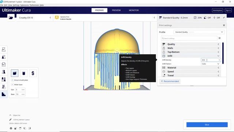Switch to top view camera icon

click(x=20, y=128)
